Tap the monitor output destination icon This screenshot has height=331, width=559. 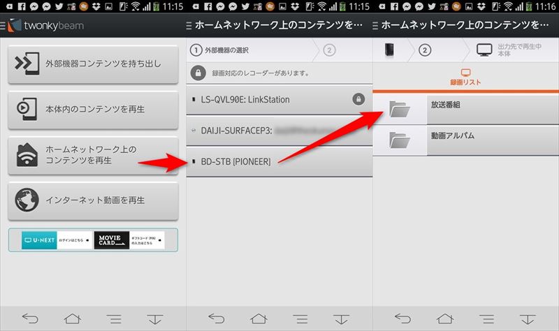click(484, 50)
